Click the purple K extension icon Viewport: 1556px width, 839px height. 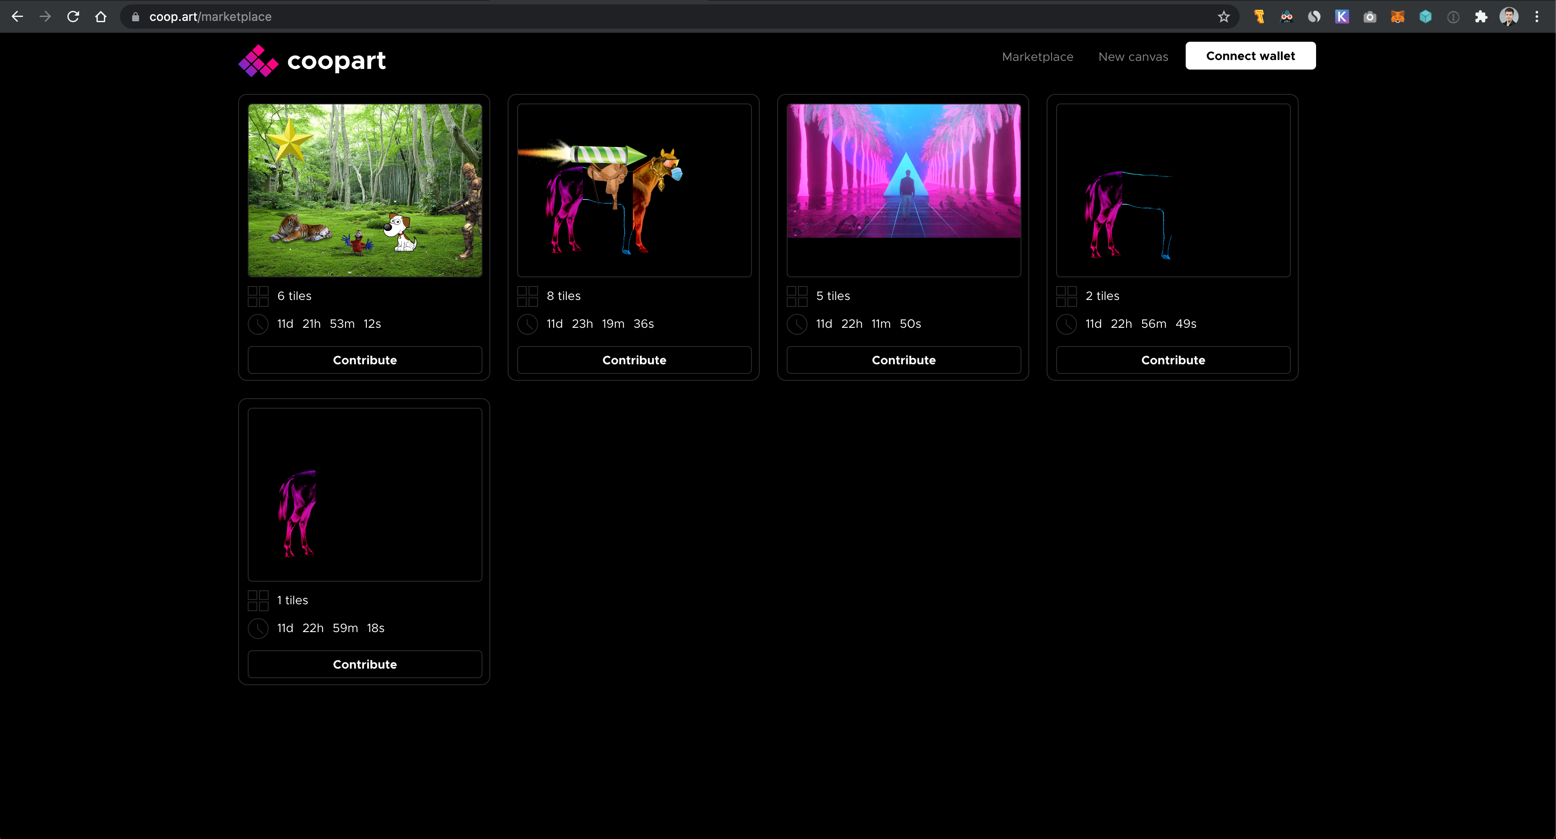coord(1342,17)
